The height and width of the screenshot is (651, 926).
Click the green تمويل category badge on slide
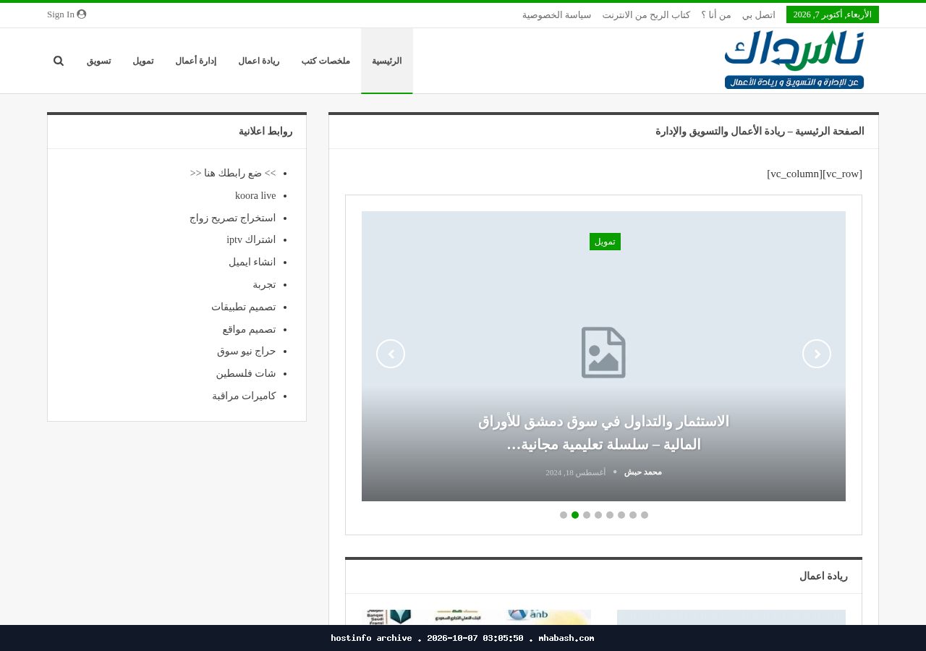click(605, 242)
